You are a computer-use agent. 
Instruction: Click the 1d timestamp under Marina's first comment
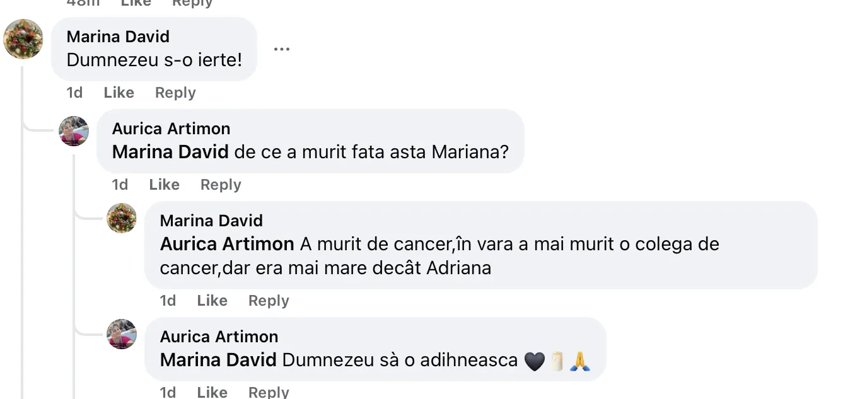click(74, 93)
